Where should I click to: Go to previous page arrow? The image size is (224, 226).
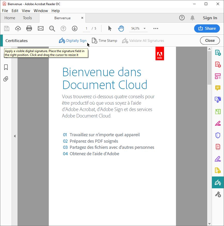[63, 28]
